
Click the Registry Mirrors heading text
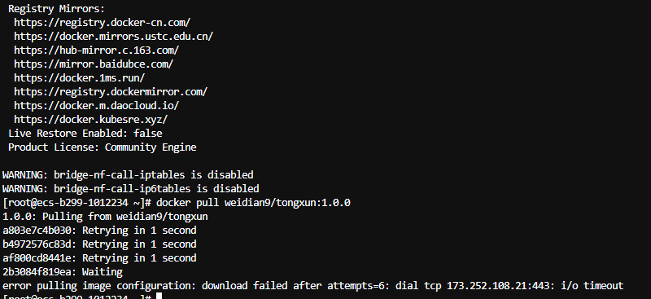point(56,9)
